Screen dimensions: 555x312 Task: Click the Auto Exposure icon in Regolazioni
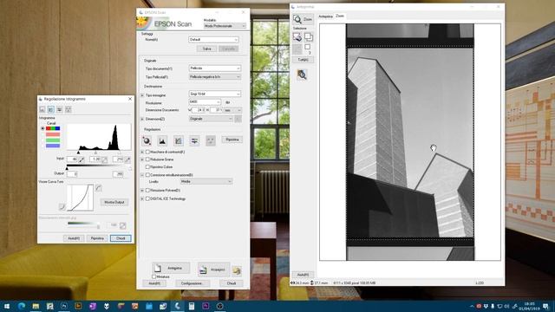pyautogui.click(x=147, y=140)
